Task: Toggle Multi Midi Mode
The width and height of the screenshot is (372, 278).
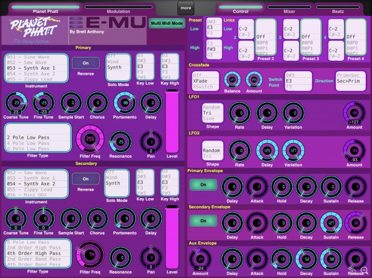Action: (x=167, y=24)
